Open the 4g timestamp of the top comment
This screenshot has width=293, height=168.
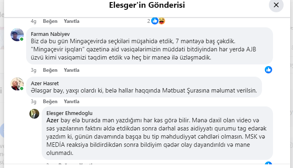pyautogui.click(x=34, y=21)
